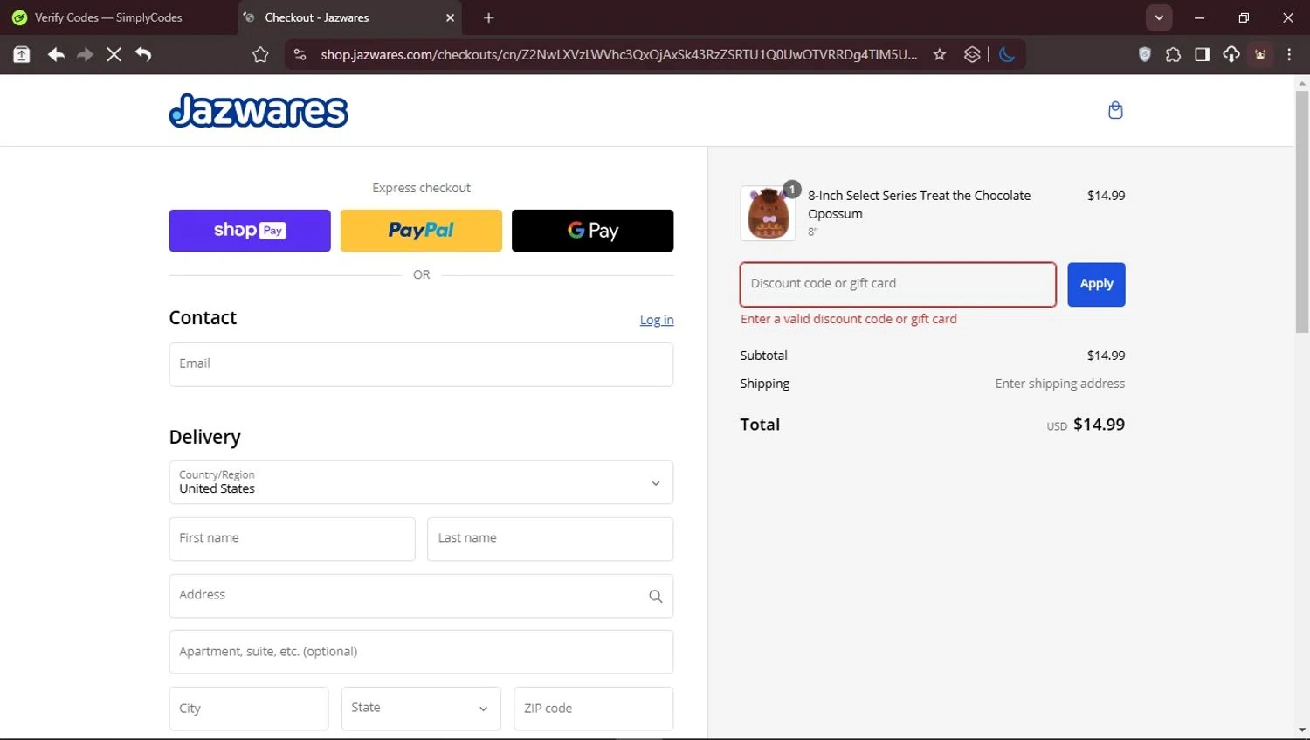
Task: Click the star outline icon beside the address bar
Action: click(x=260, y=54)
